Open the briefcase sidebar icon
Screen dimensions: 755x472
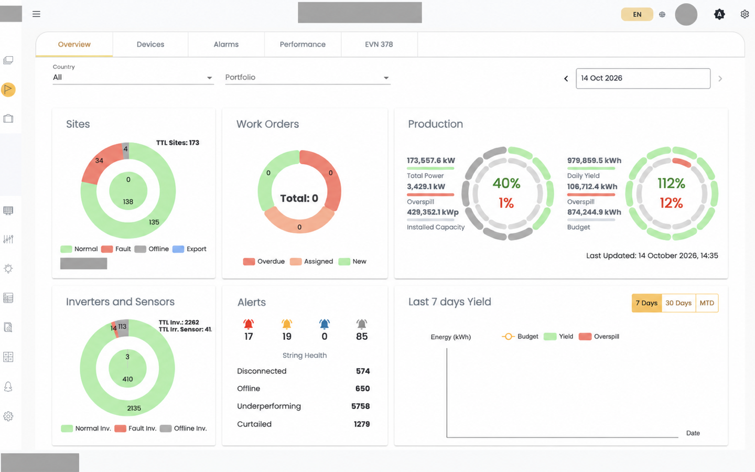coord(8,119)
